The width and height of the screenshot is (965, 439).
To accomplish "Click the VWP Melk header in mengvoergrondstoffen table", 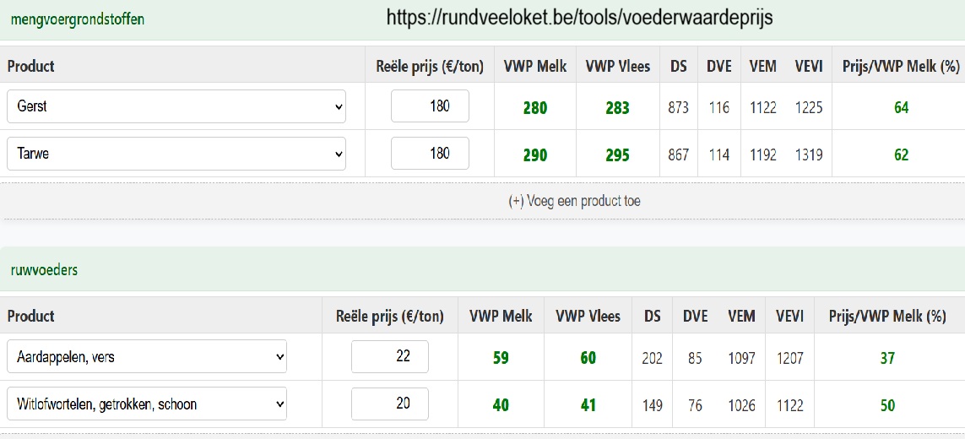I will [x=534, y=66].
